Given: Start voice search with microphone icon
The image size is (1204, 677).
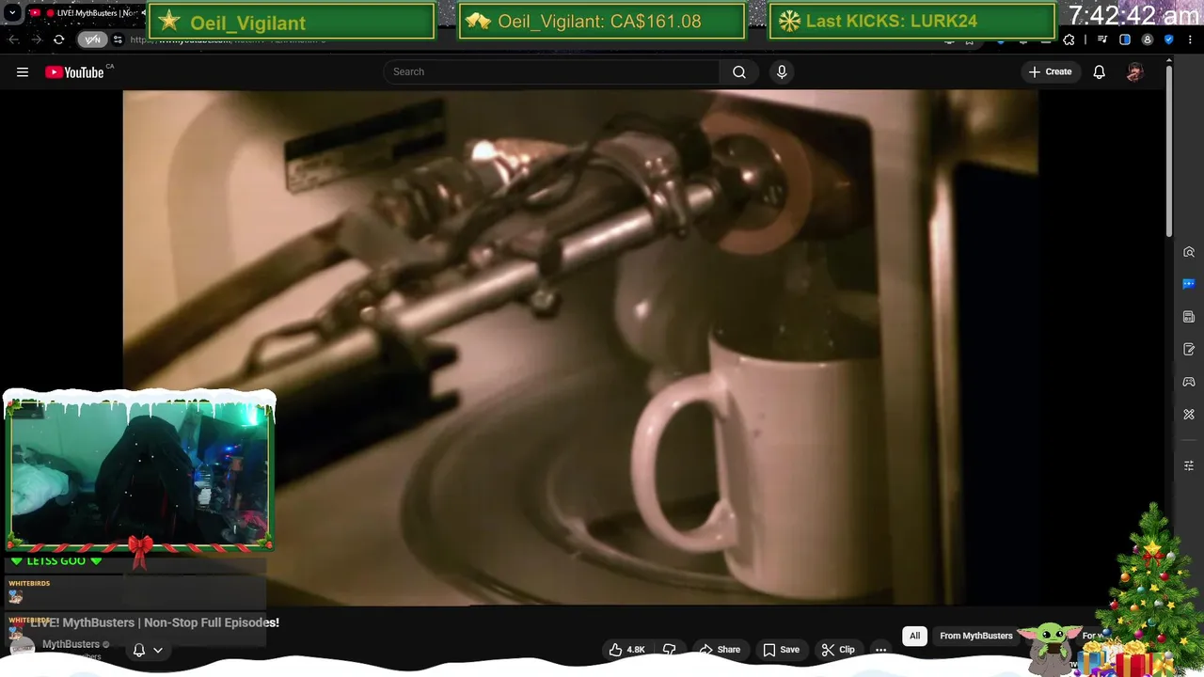Looking at the screenshot, I should click(x=782, y=71).
